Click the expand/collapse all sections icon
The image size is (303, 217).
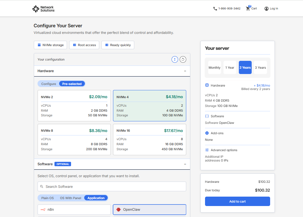[x=175, y=60]
